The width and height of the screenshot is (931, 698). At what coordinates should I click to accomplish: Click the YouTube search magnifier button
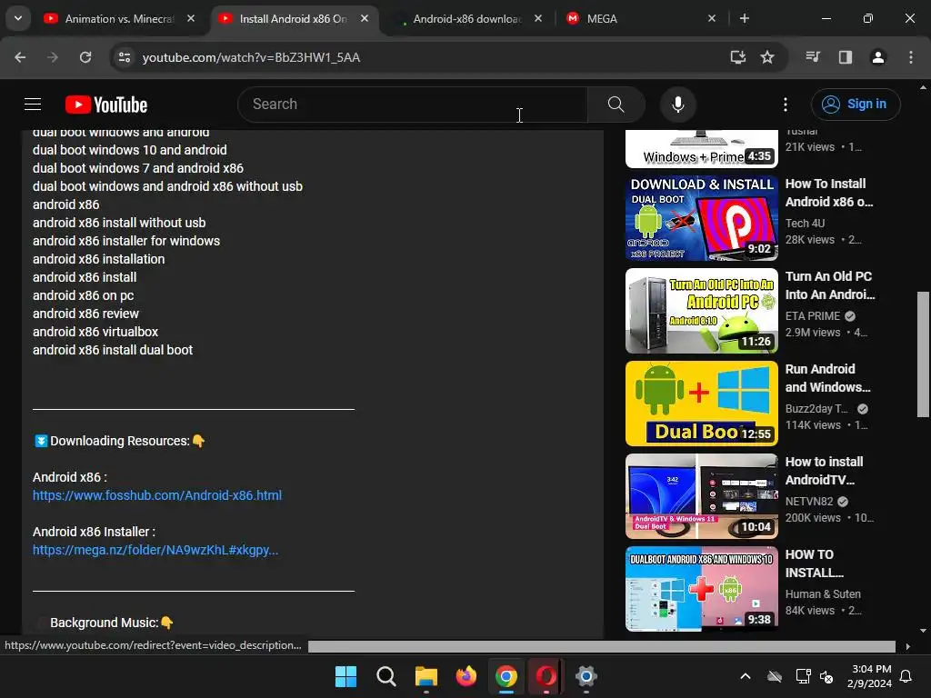616,105
